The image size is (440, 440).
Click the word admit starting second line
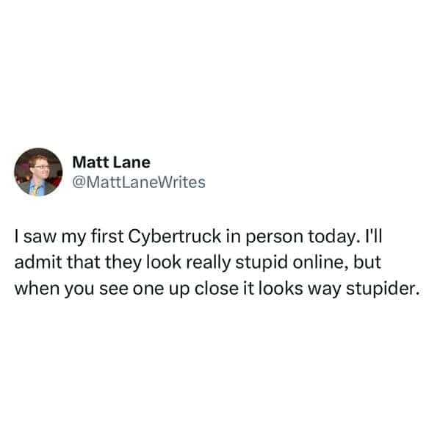coord(38,263)
